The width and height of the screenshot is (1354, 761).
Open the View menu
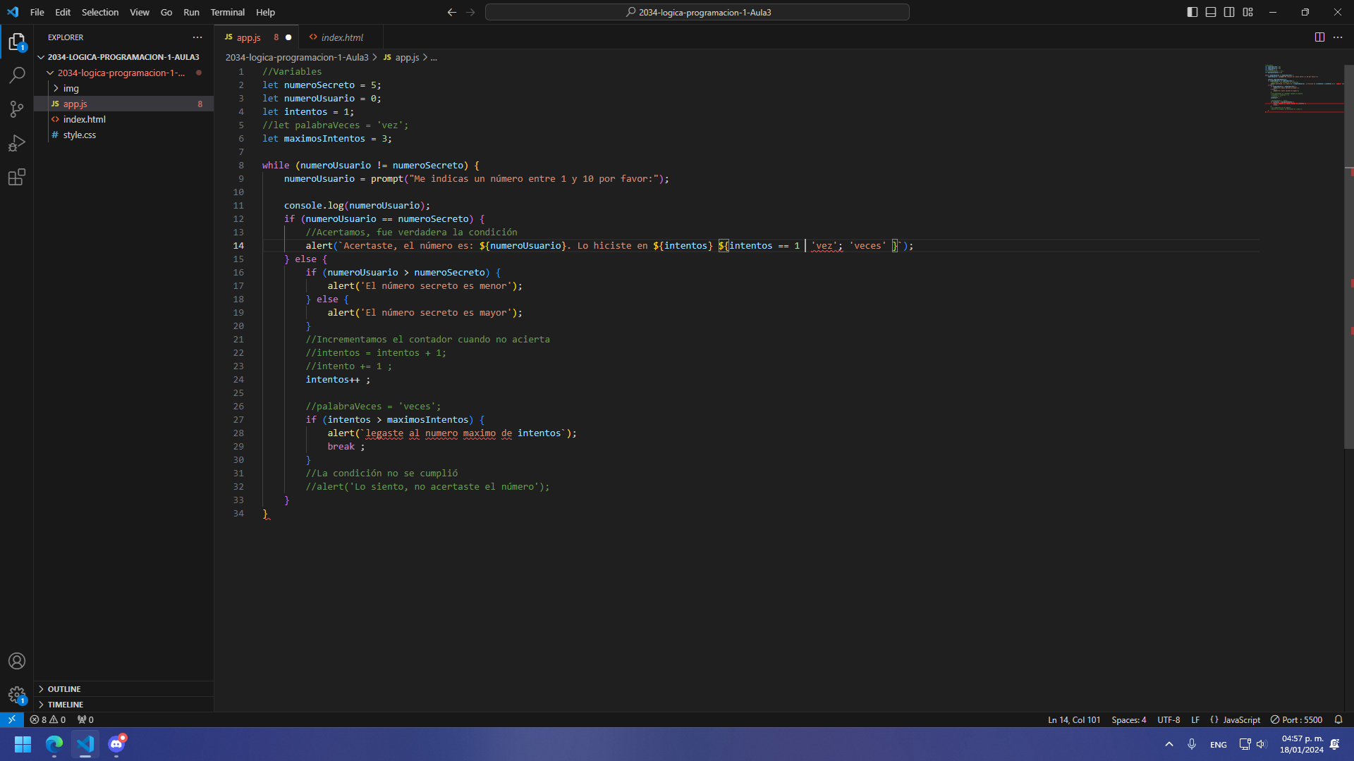140,12
